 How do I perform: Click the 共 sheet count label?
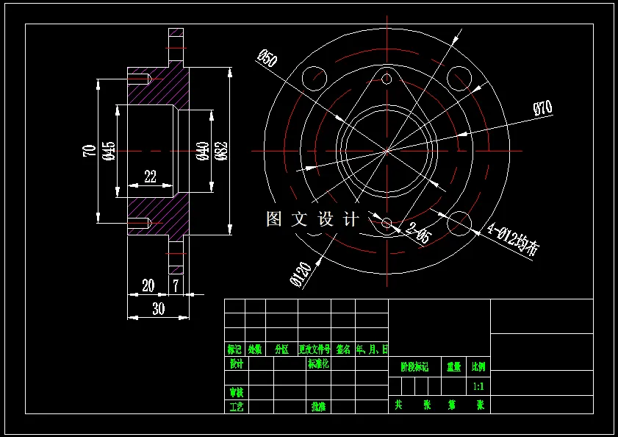click(x=399, y=405)
